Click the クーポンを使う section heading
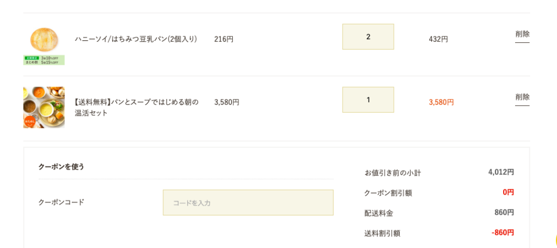Screen dimensions: 557x248 (61, 166)
